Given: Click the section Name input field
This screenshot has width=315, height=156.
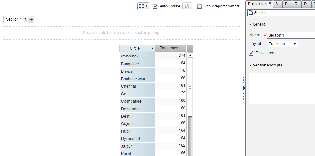Looking at the screenshot, I should (x=291, y=35).
